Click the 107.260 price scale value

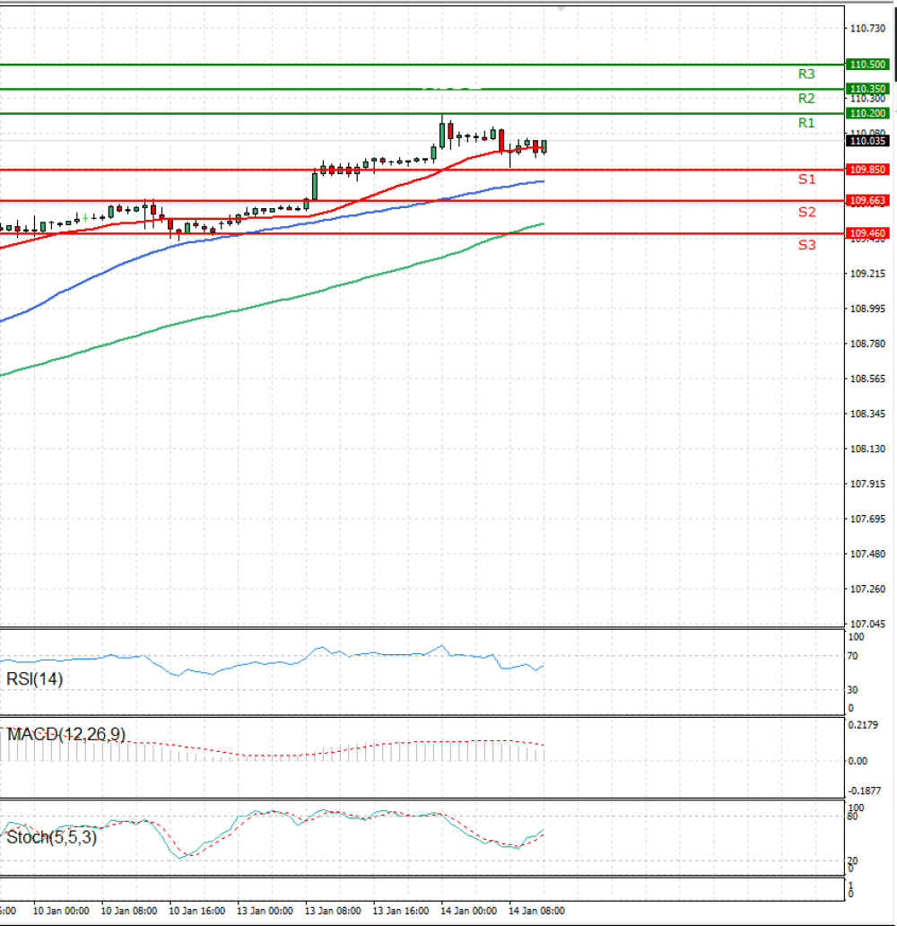coord(867,589)
